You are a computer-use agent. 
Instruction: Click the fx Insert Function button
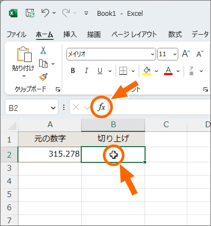click(101, 107)
